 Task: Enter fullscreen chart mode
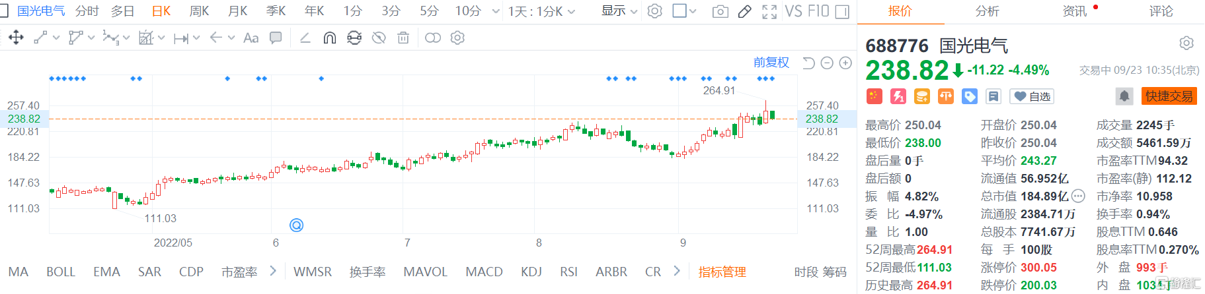(x=769, y=11)
